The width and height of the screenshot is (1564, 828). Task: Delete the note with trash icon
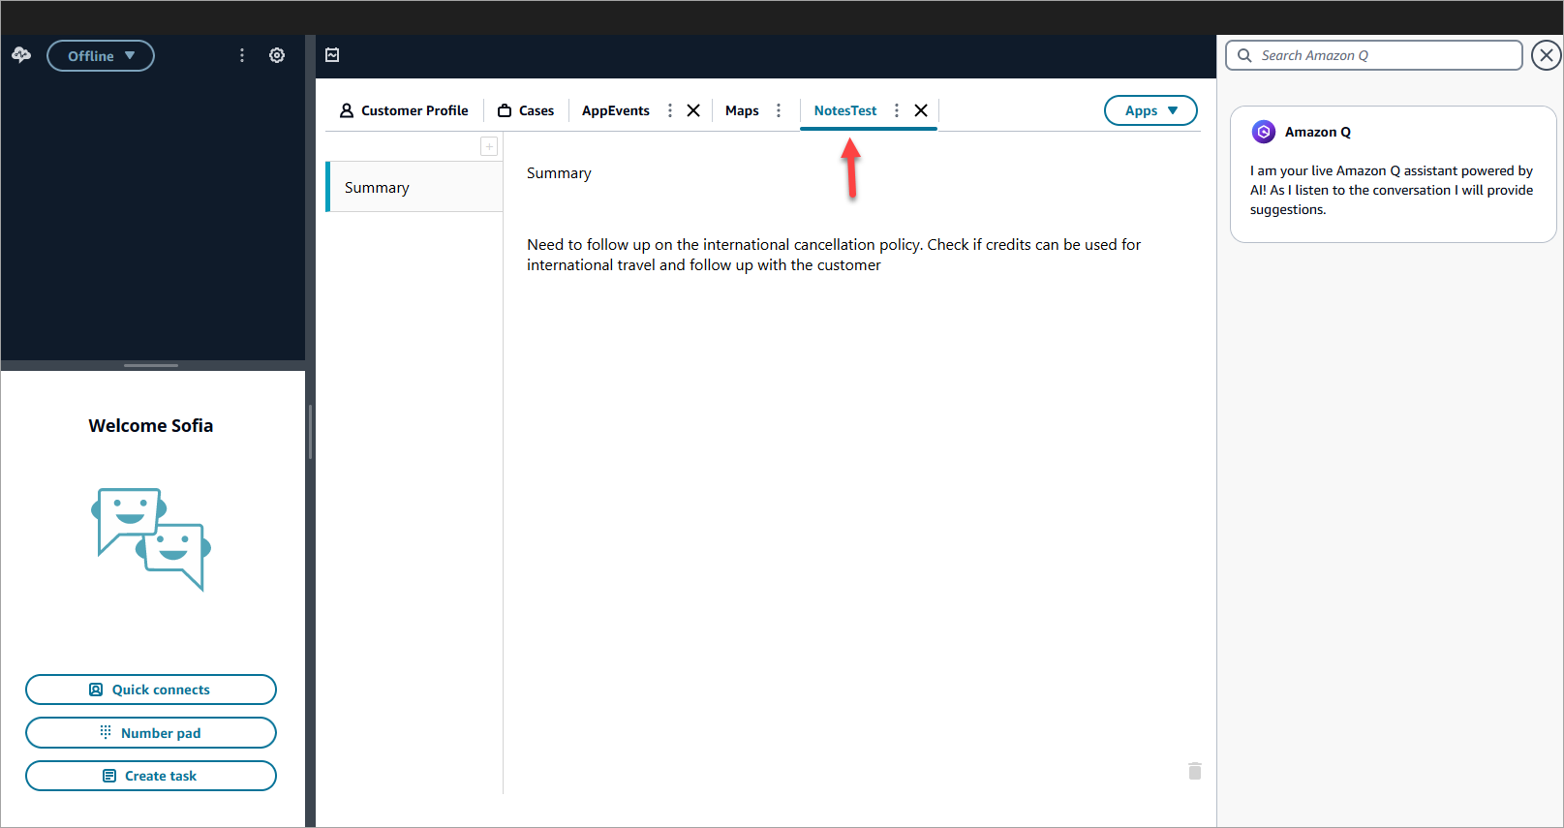[x=1194, y=771]
